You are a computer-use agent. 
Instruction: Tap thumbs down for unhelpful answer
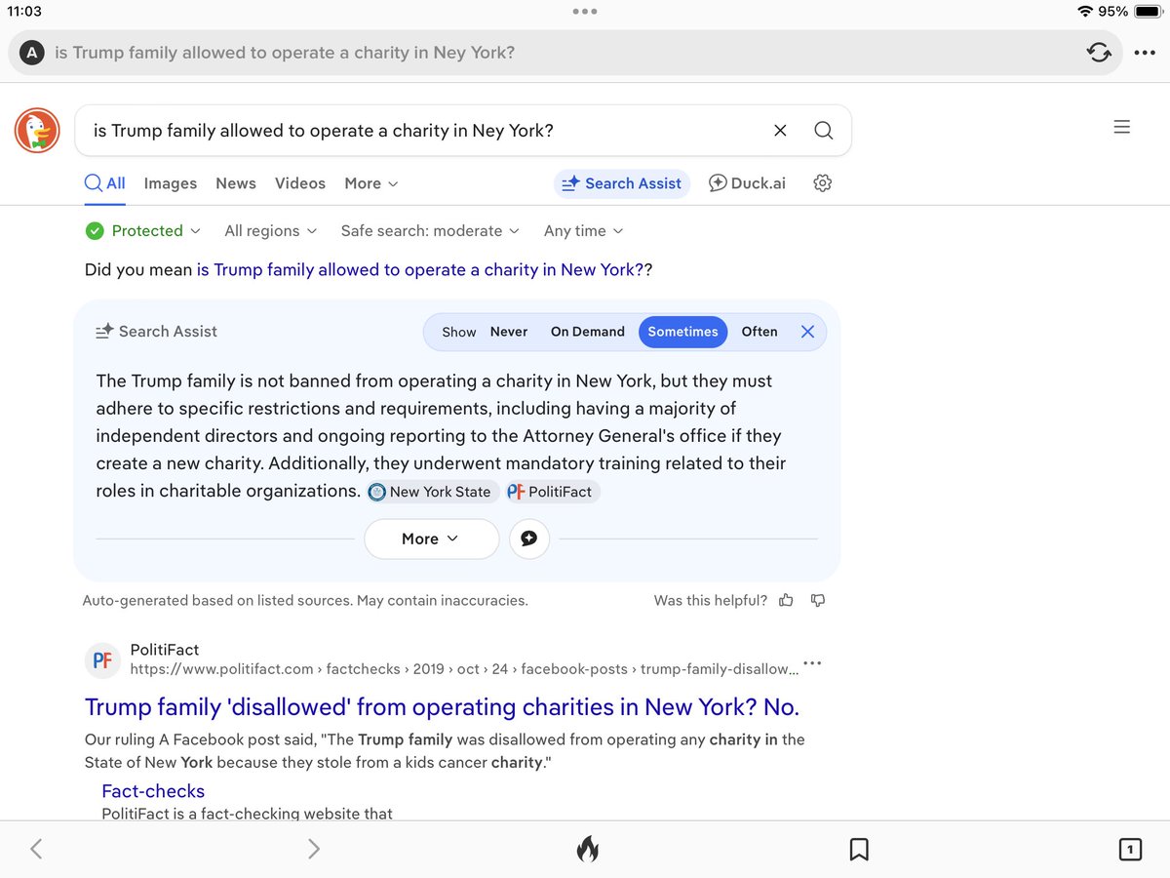818,601
